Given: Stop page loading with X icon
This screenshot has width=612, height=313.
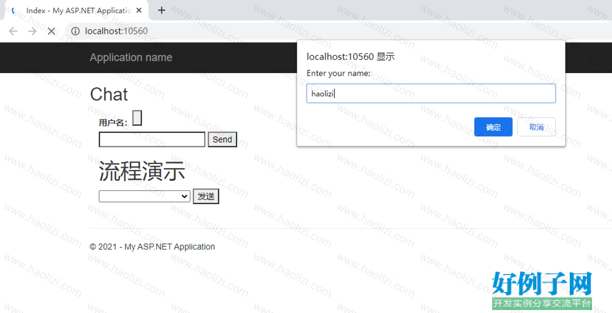Looking at the screenshot, I should 51,31.
